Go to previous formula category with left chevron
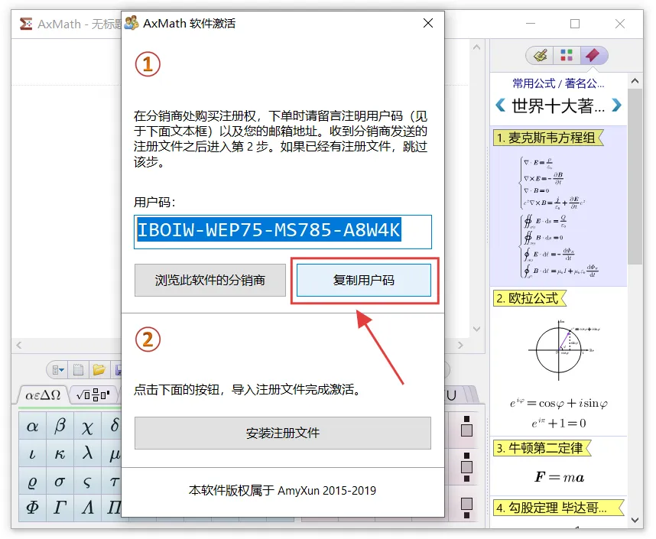The image size is (656, 539). click(x=500, y=105)
